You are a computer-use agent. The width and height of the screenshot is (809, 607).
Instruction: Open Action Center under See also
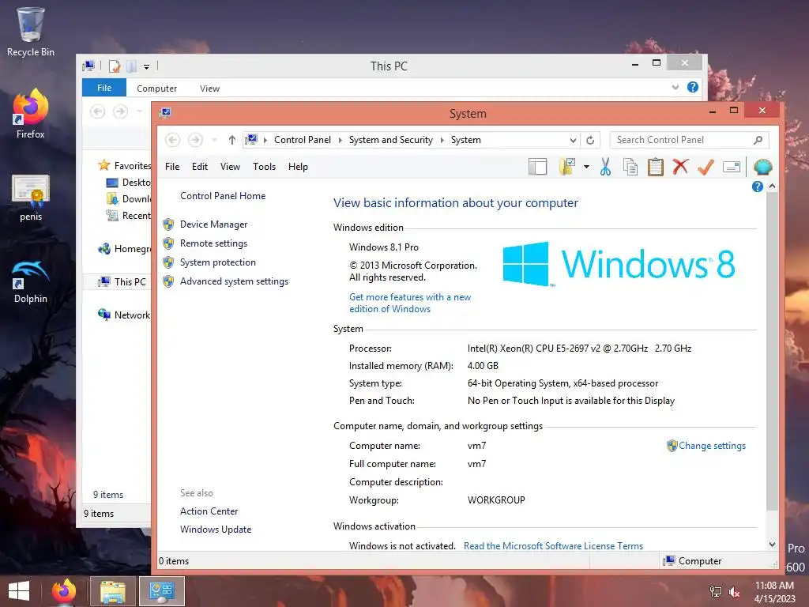(x=209, y=511)
